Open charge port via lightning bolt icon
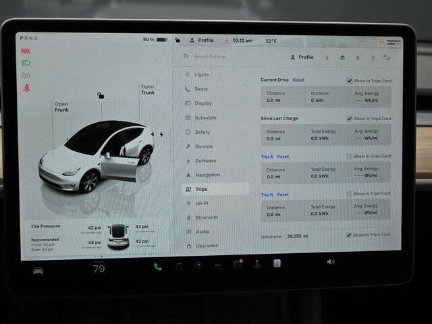The height and width of the screenshot is (324, 432). click(161, 134)
